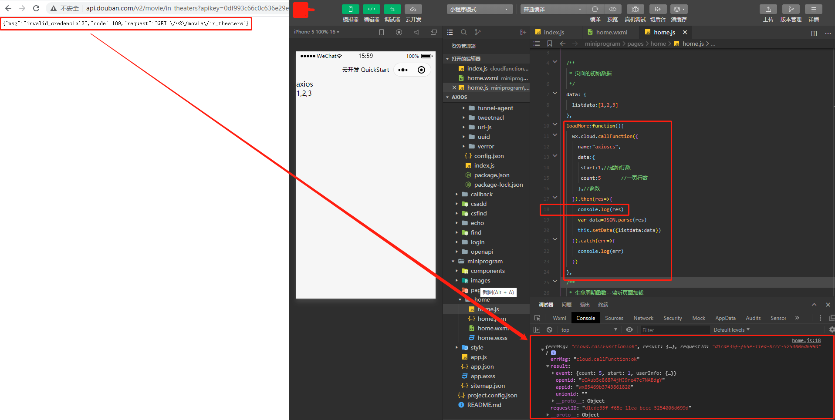The width and height of the screenshot is (835, 420).
Task: Click the split editor icon
Action: (x=814, y=33)
